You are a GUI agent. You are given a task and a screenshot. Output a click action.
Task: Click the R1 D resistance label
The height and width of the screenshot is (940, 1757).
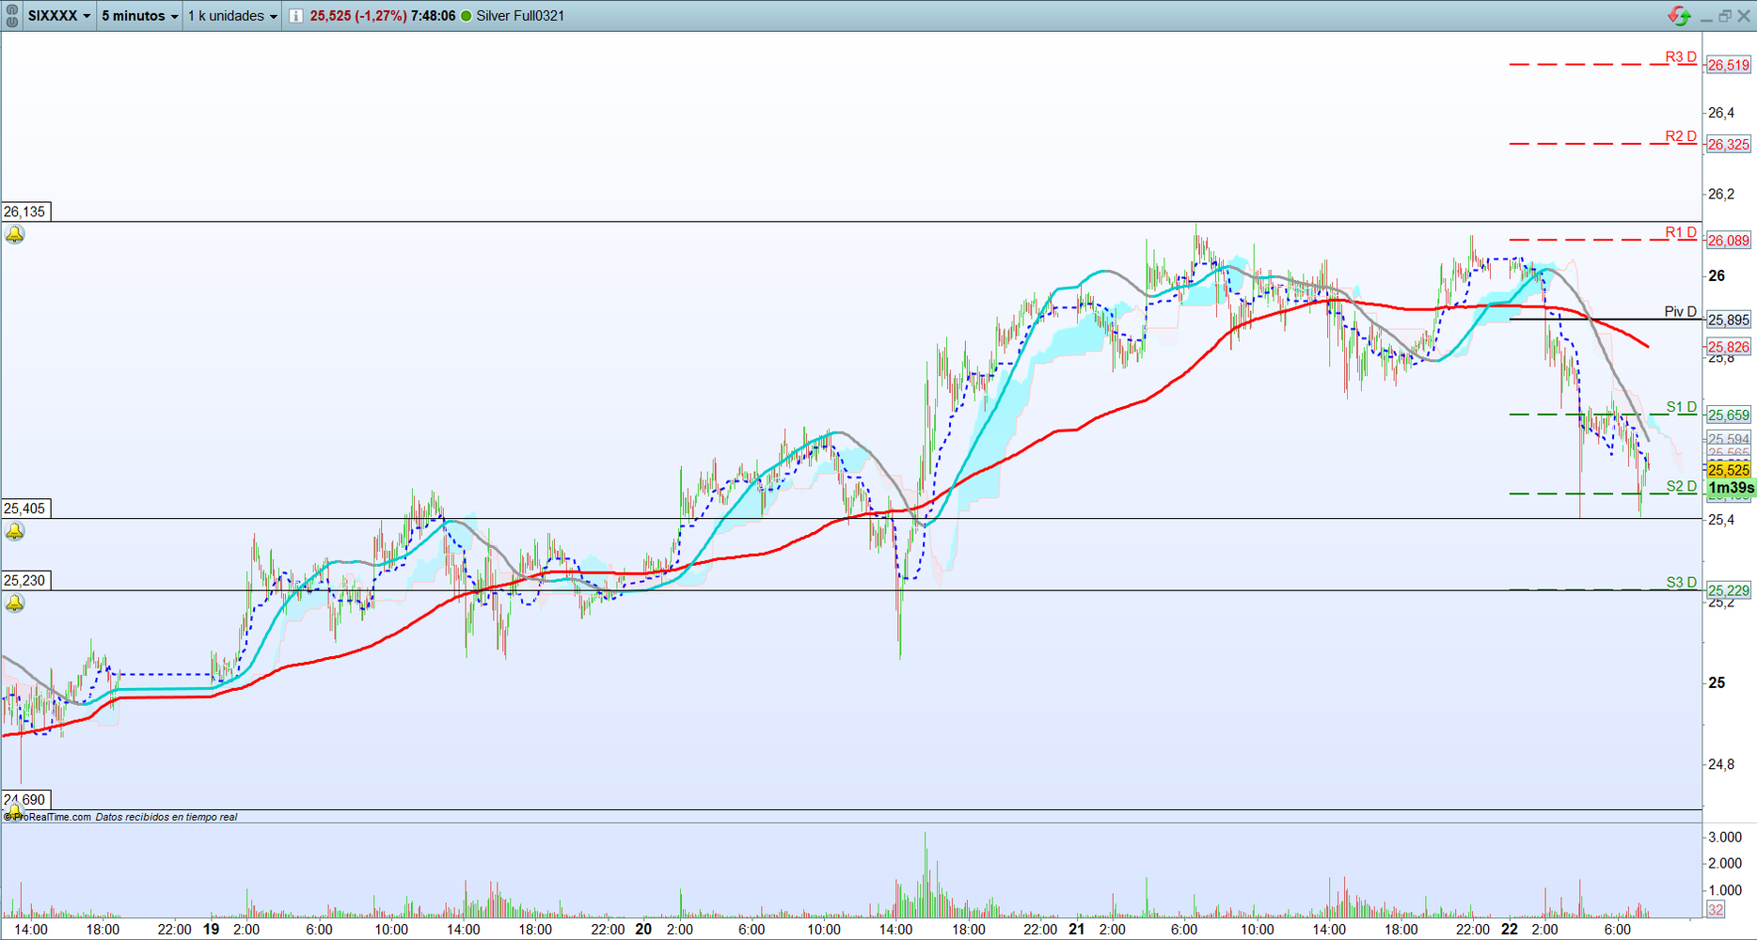pos(1681,232)
